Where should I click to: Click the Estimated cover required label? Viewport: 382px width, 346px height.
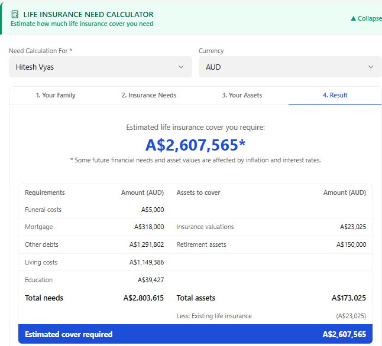pyautogui.click(x=69, y=335)
